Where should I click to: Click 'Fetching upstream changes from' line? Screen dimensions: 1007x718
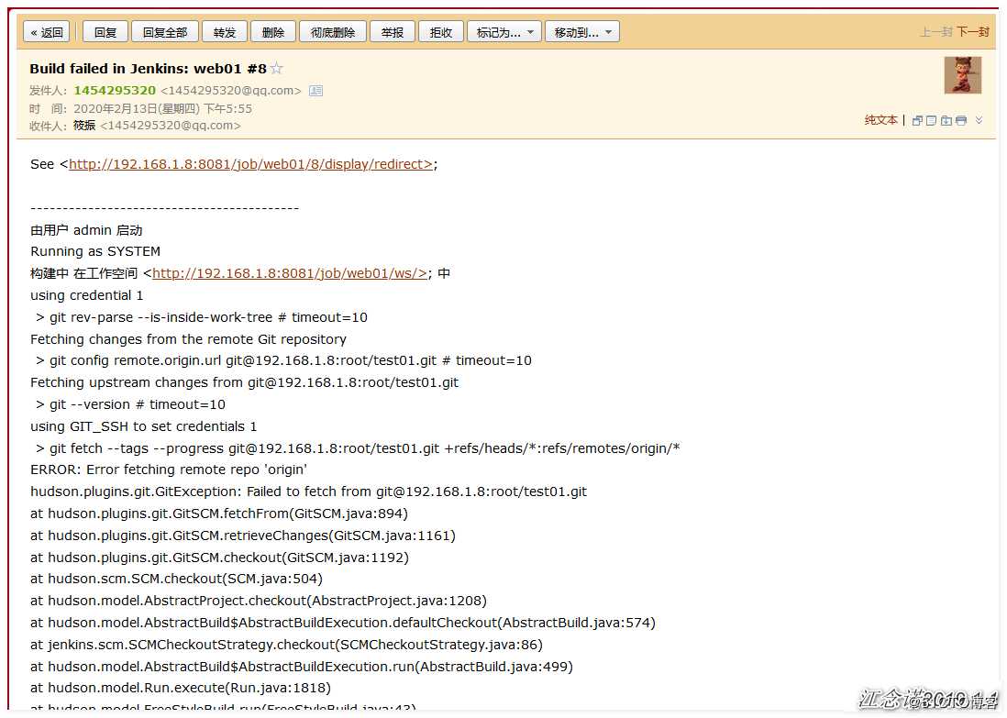tap(244, 382)
